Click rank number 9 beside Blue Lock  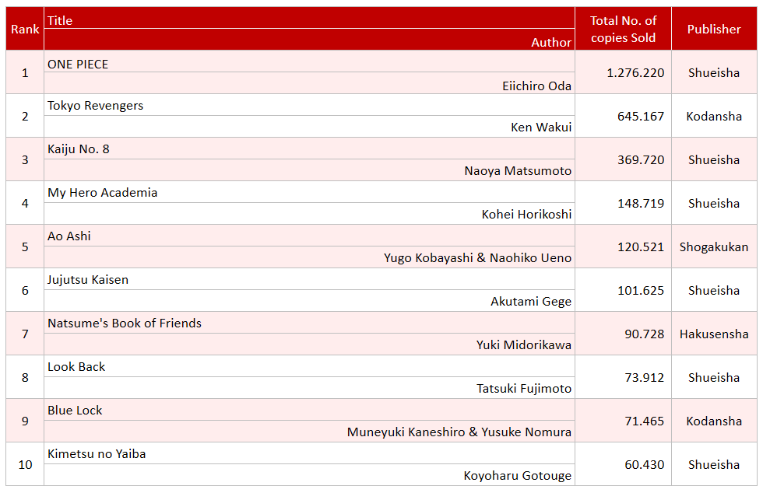[x=25, y=421]
